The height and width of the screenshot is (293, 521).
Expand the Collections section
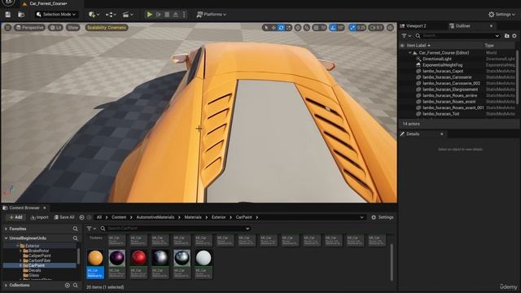6,286
